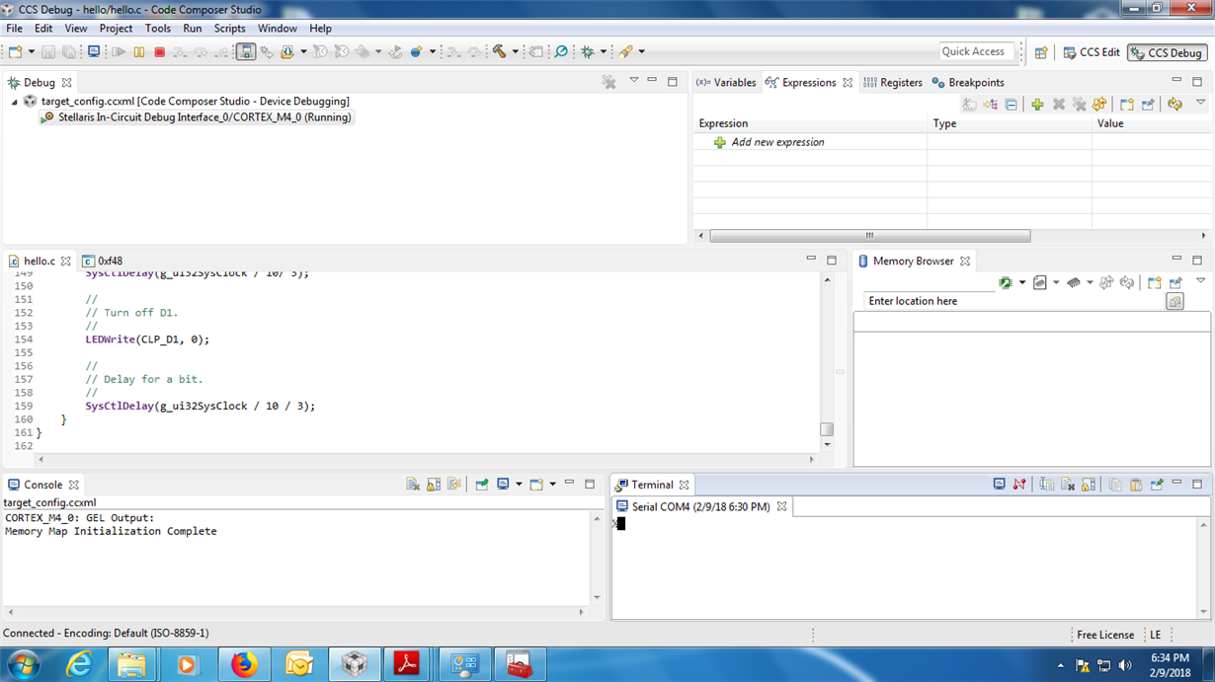Close the Serial COM4 terminal tab
This screenshot has width=1215, height=682.
click(781, 506)
